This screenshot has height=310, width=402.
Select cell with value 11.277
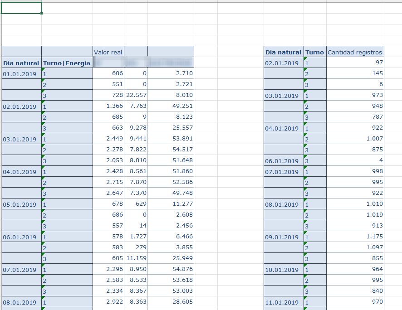point(171,204)
